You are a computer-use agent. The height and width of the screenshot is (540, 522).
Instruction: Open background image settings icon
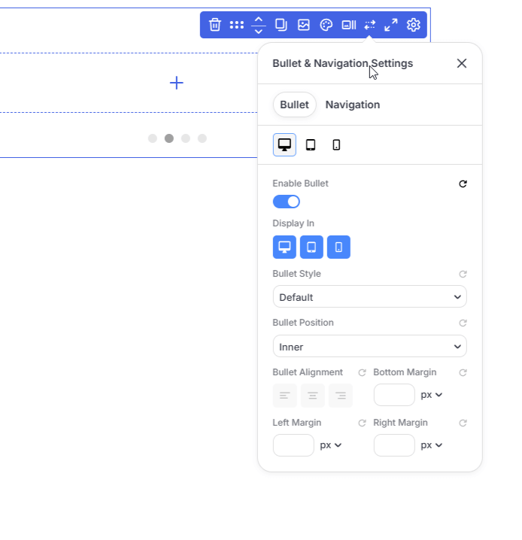(x=303, y=25)
